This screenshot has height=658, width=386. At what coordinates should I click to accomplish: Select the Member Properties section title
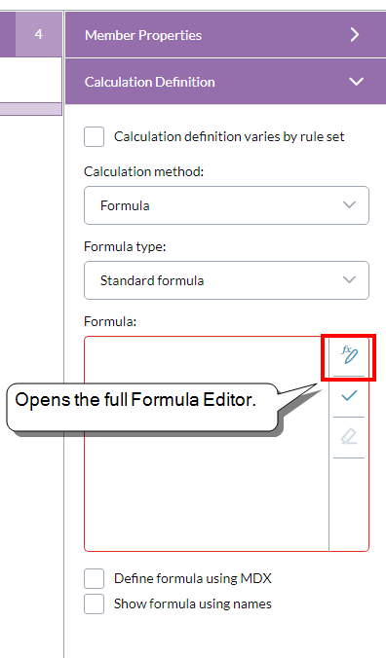tap(143, 35)
